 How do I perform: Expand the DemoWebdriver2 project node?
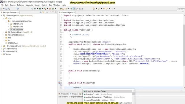[2, 46]
